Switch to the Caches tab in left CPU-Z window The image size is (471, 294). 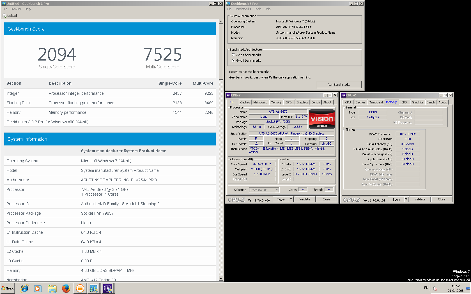coord(245,102)
